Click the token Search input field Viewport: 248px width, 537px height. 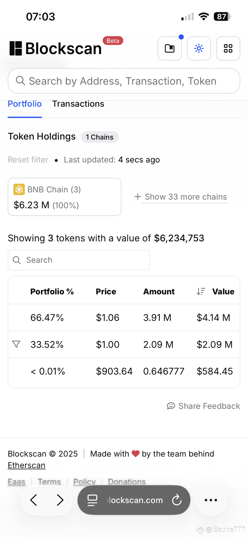(x=79, y=260)
